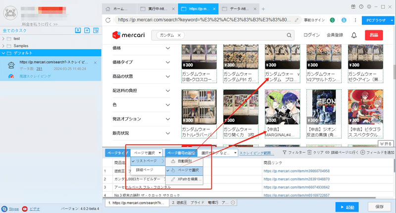Open the first bottom tab jp.mercari.com/search
This screenshot has height=213, width=396.
coord(137,203)
